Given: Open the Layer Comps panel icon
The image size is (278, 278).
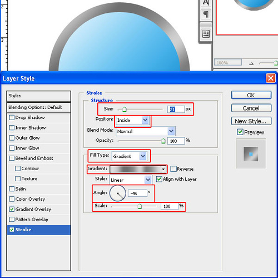Looking at the screenshot, I should pyautogui.click(x=206, y=34).
